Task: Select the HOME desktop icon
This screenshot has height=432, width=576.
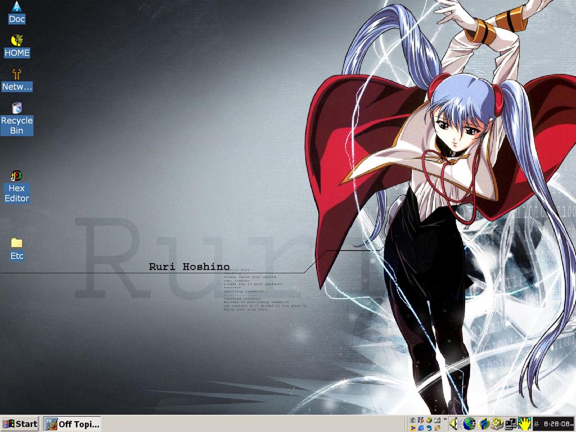Action: click(17, 46)
